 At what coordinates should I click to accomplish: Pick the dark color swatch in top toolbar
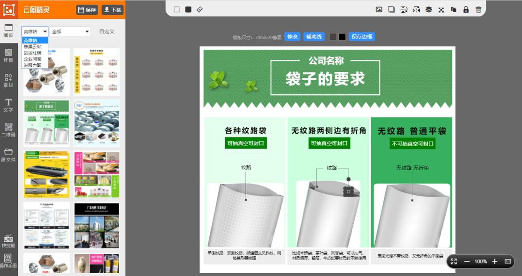click(188, 9)
